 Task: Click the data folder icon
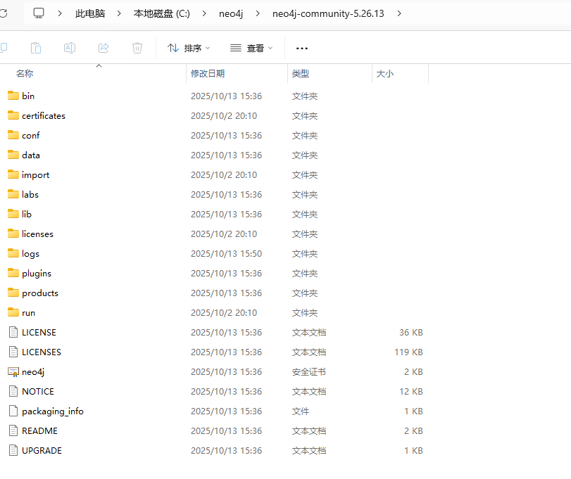pyautogui.click(x=13, y=155)
